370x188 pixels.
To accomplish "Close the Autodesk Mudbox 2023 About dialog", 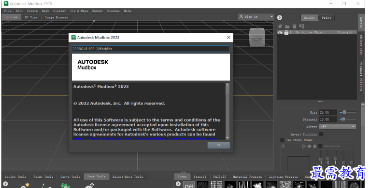I will point(228,37).
